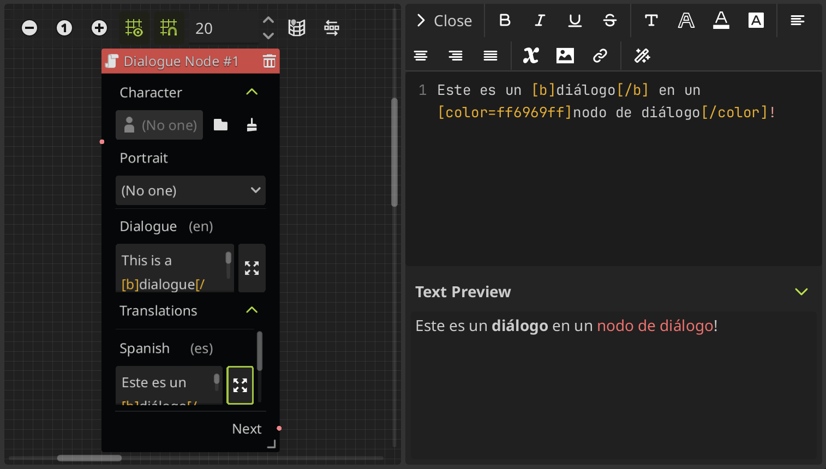The width and height of the screenshot is (826, 469).
Task: Insert an image in the text editor
Action: (x=565, y=55)
